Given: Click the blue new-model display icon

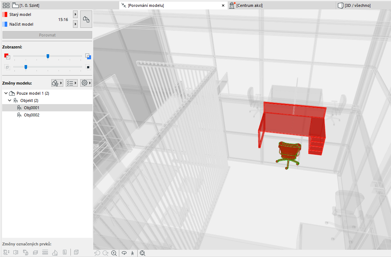Looking at the screenshot, I should tap(88, 56).
